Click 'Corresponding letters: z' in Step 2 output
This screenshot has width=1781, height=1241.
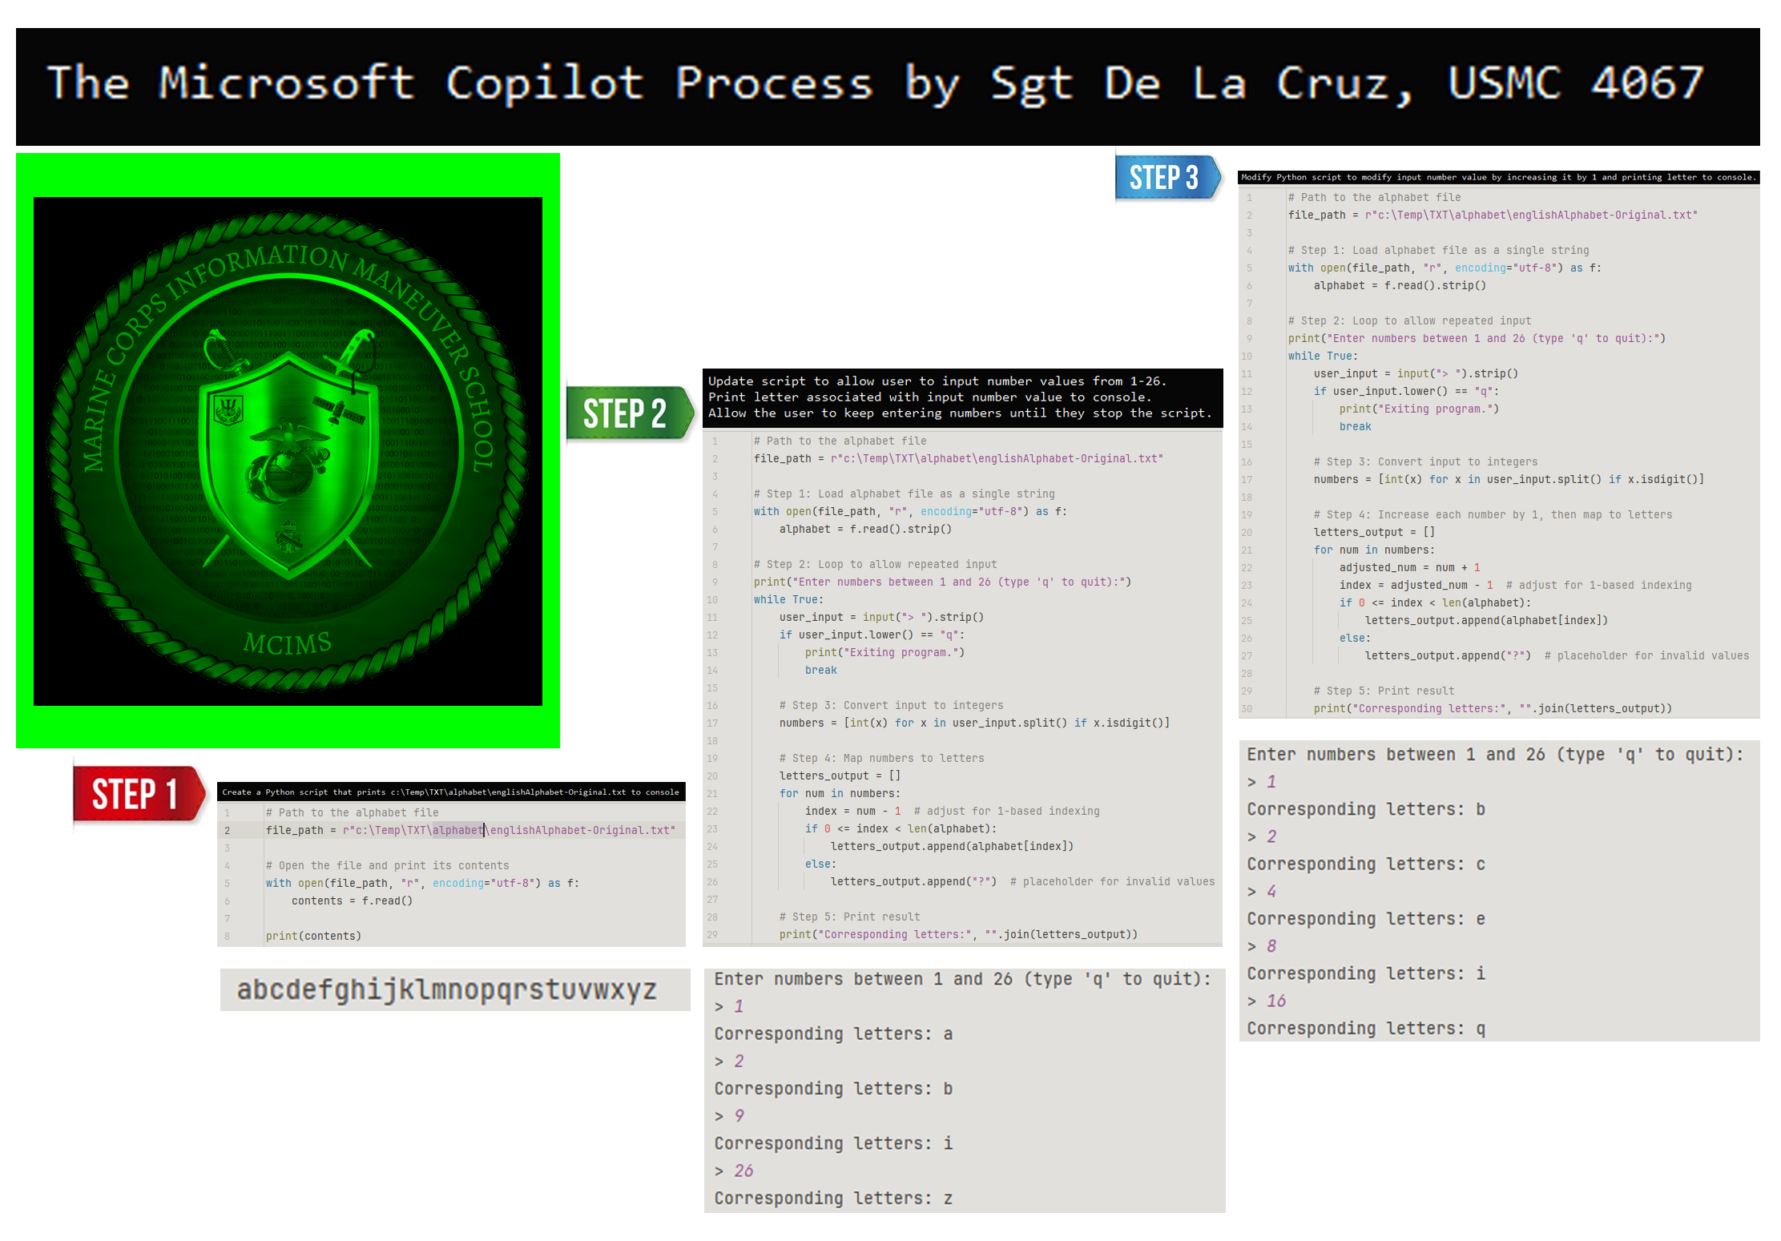(833, 1198)
